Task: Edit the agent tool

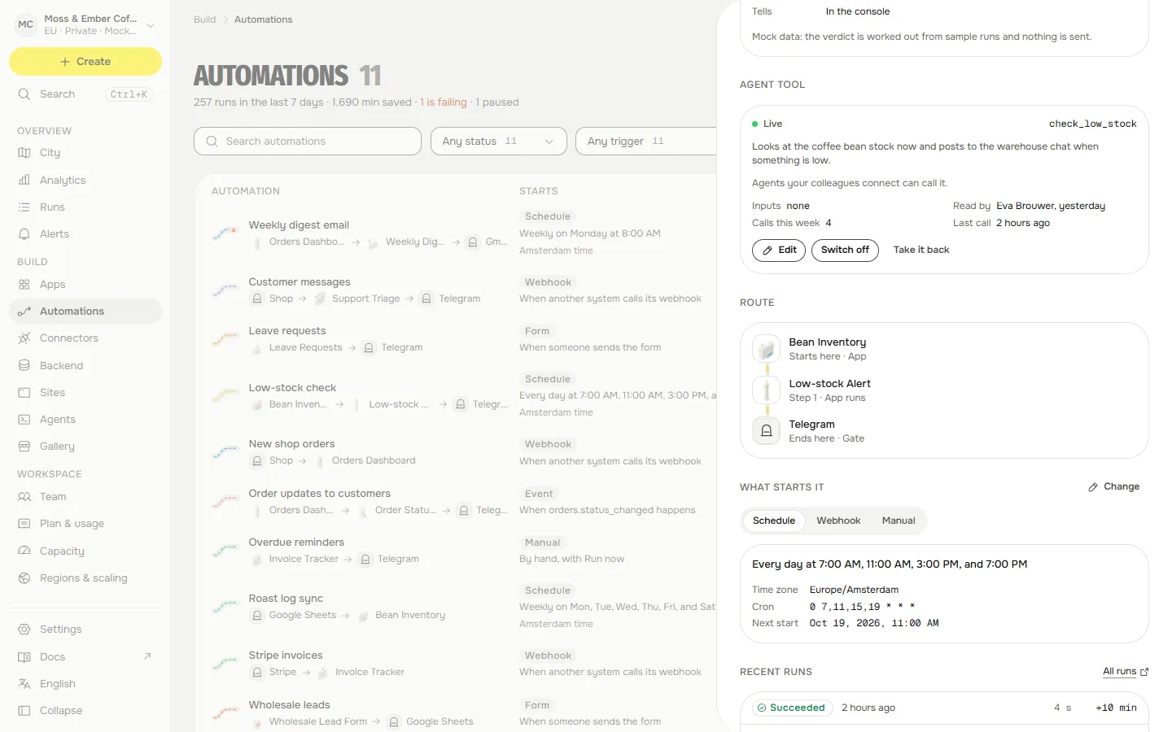Action: click(779, 251)
